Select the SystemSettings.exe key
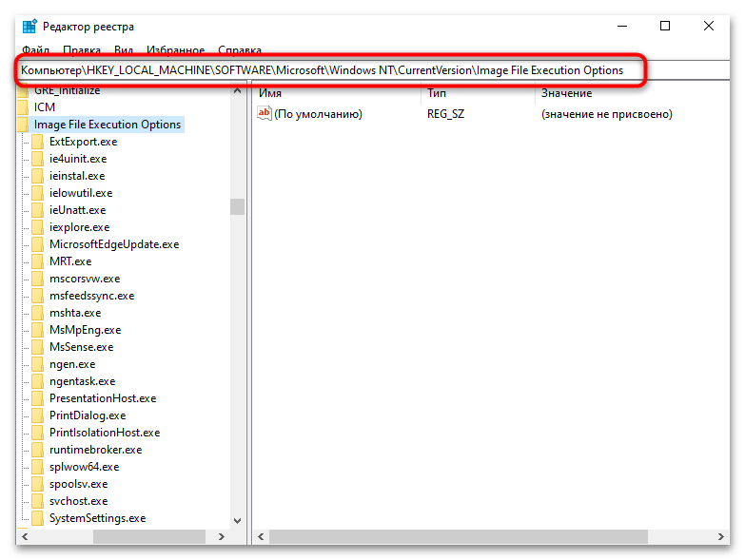 pyautogui.click(x=97, y=518)
